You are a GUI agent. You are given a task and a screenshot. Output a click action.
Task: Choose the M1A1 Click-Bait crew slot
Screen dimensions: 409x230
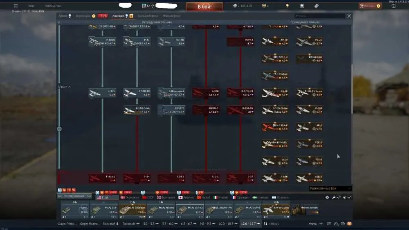pyautogui.click(x=132, y=210)
